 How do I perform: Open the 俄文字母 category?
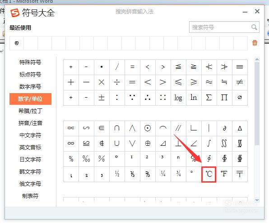30,184
